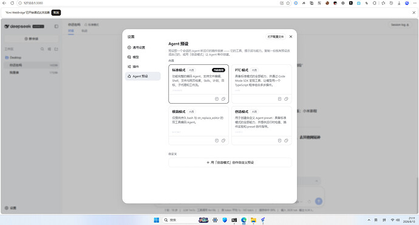Click the copy icon on 极简模式 card
The image size is (419, 225).
point(223,141)
